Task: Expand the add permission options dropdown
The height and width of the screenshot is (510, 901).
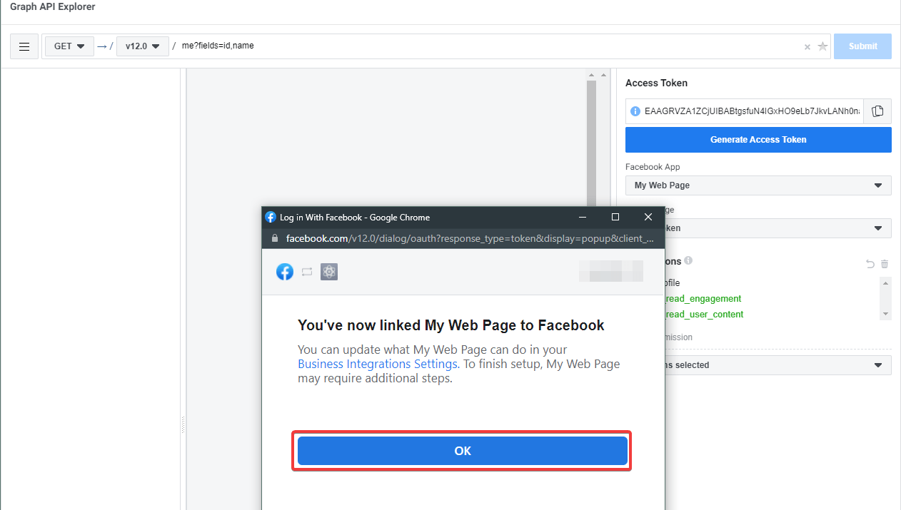Action: 777,365
